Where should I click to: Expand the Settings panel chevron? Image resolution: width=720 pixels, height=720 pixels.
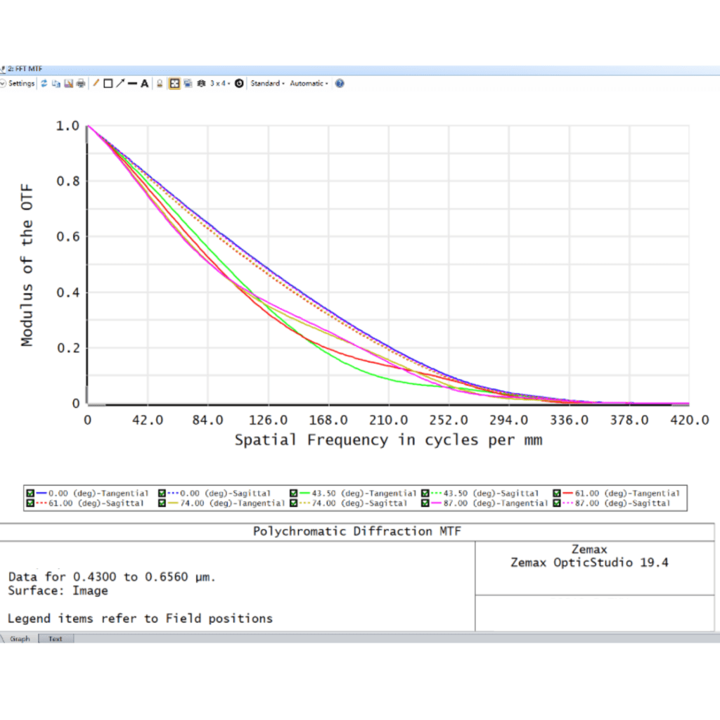(x=3, y=84)
